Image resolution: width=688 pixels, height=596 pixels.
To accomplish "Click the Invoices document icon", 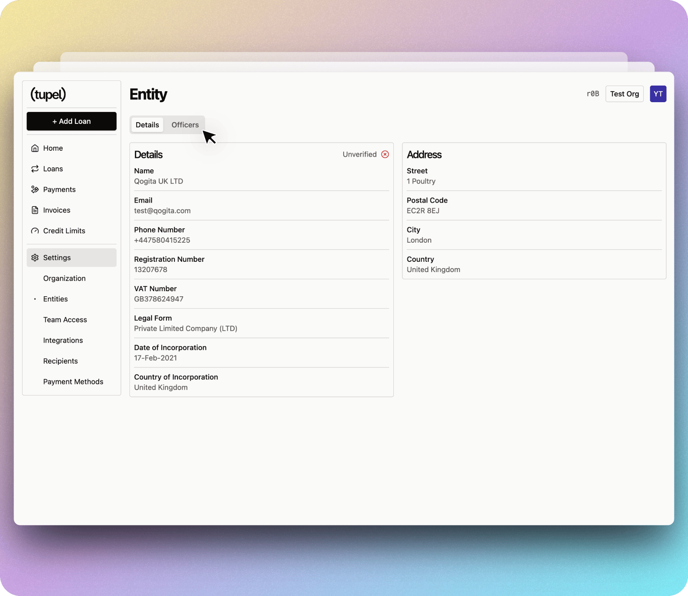I will pos(35,210).
